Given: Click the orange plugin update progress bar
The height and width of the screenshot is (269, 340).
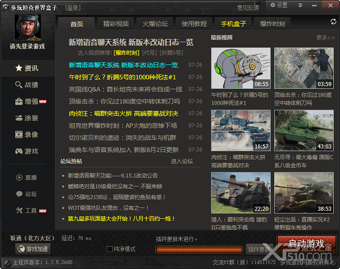Looking at the screenshot, I should click(x=199, y=250).
